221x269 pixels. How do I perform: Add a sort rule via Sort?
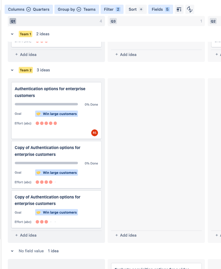[136, 9]
